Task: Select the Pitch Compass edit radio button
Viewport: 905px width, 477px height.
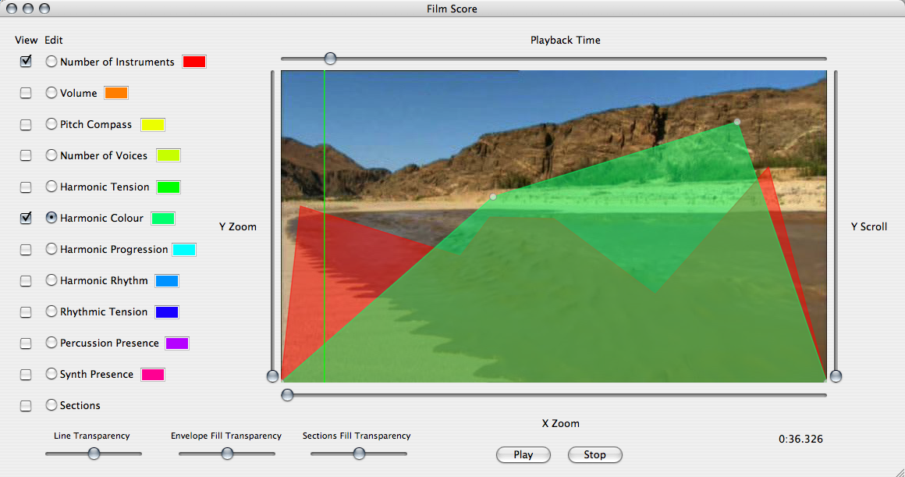Action: tap(51, 124)
